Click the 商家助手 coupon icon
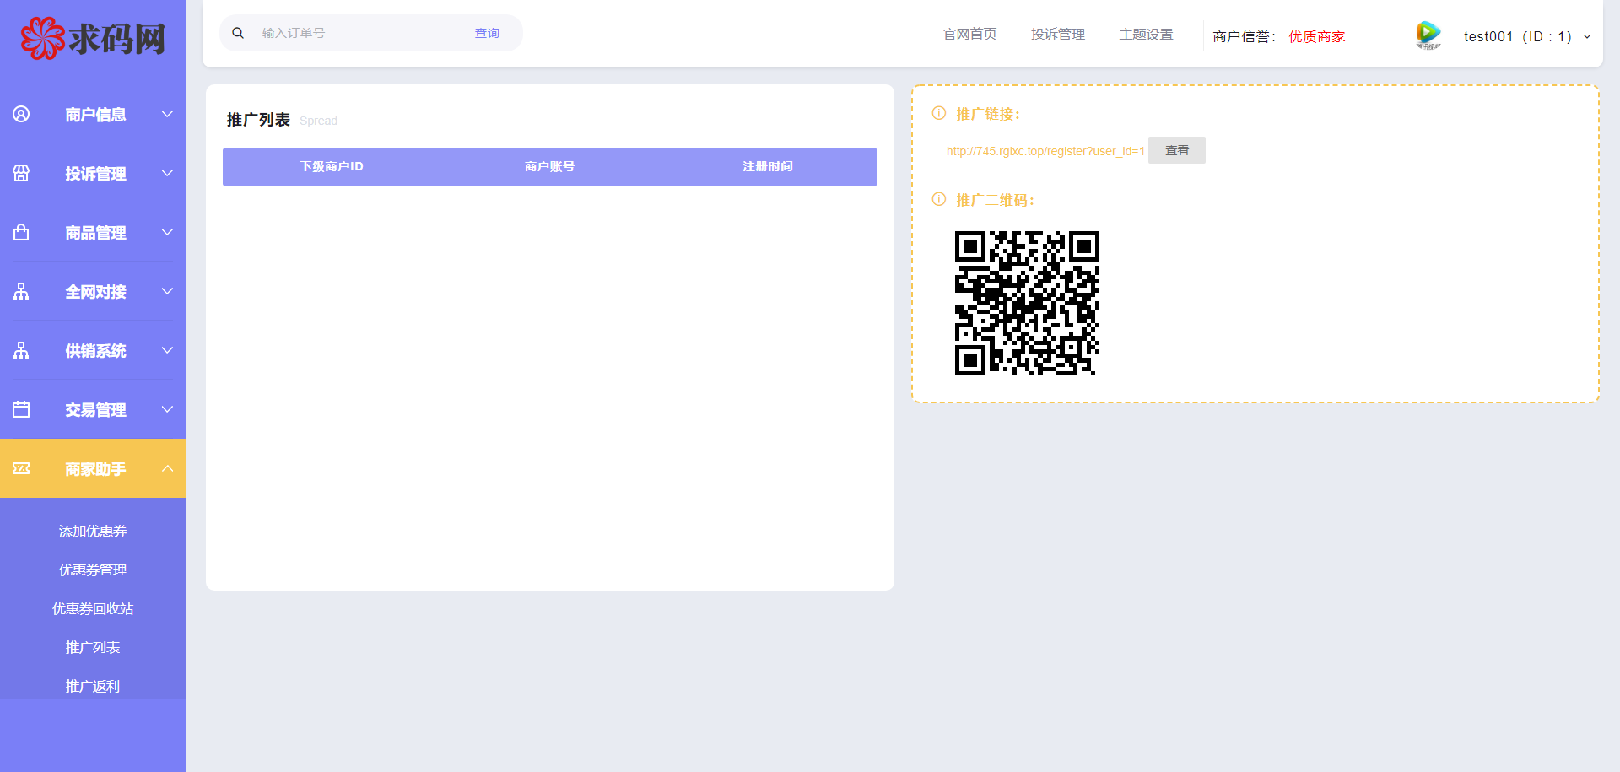 21,468
